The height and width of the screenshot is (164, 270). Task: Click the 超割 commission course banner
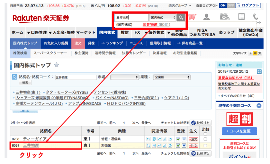click(x=239, y=119)
